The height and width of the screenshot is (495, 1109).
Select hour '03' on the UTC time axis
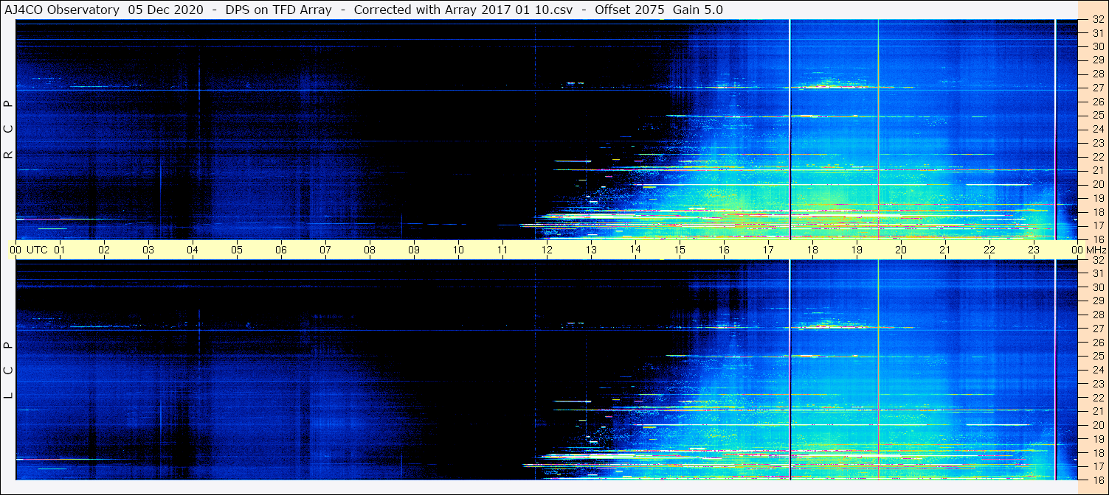tap(148, 250)
